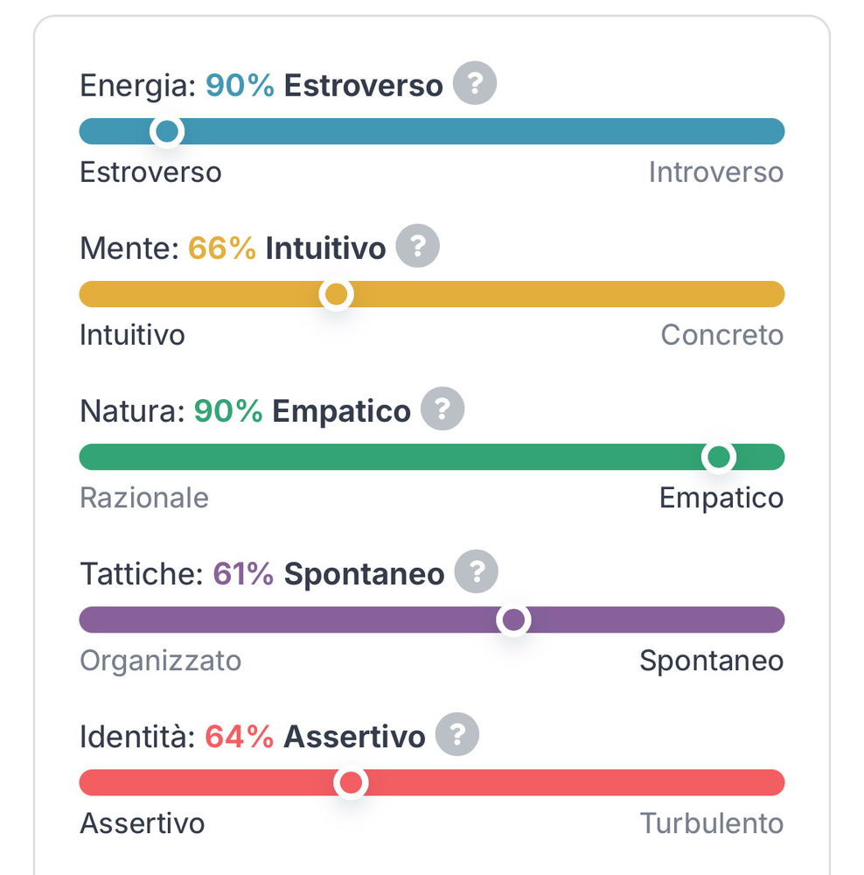Viewport: 864px width, 875px height.
Task: Click the help icon next to Estroverso
Action: click(475, 83)
